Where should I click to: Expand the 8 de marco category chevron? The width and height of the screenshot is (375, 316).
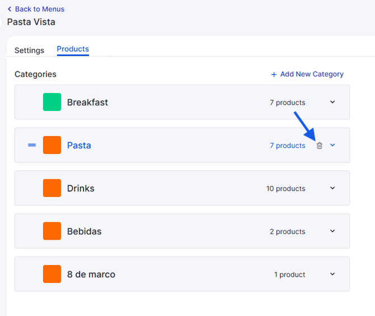(x=332, y=274)
